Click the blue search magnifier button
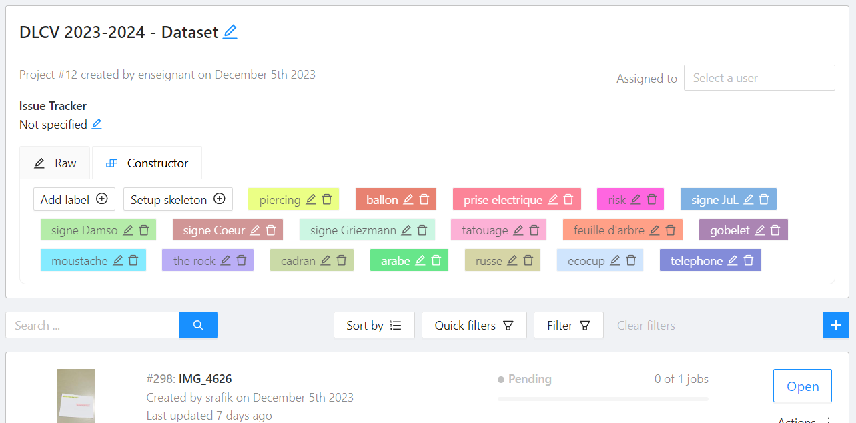Viewport: 856px width, 423px height. point(198,325)
